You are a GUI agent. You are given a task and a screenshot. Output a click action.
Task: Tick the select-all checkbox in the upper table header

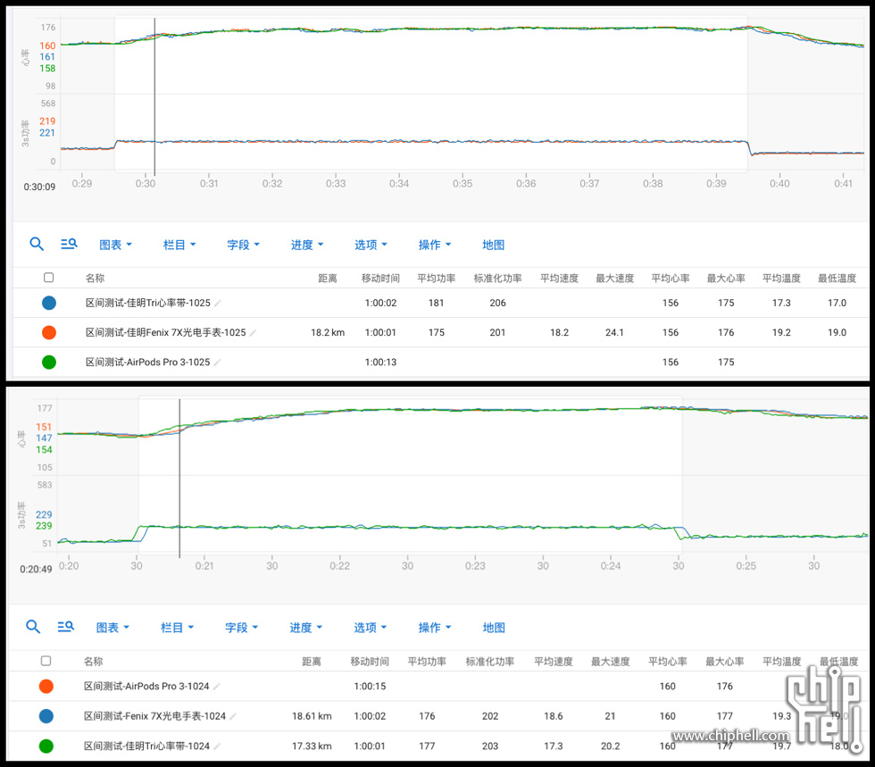point(48,278)
